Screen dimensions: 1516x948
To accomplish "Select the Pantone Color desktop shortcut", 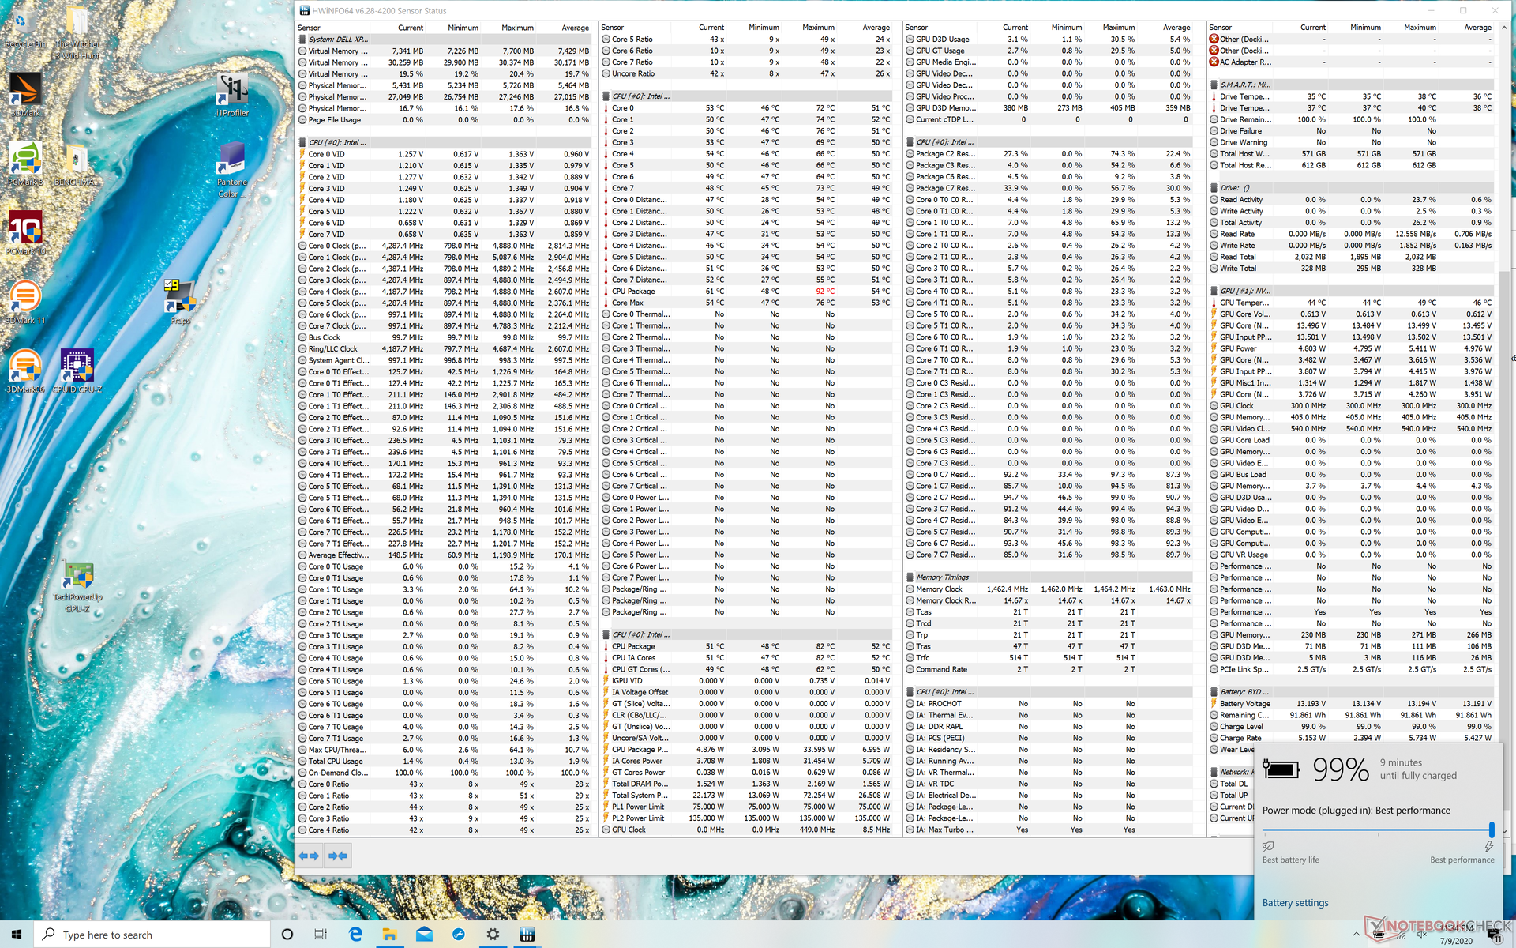I will pyautogui.click(x=231, y=170).
